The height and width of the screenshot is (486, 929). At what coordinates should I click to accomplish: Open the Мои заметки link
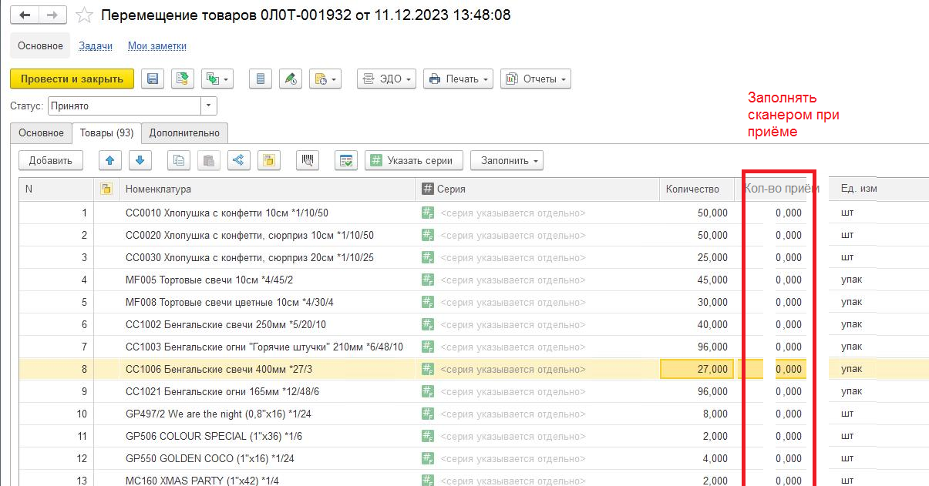[x=157, y=46]
